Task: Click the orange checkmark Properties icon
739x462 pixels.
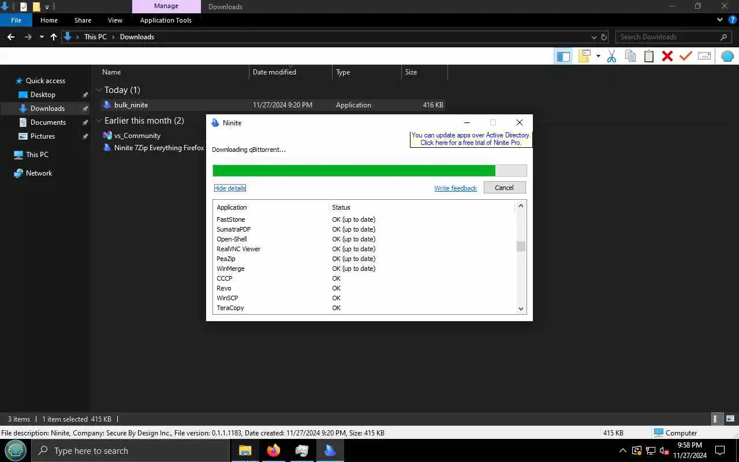Action: point(686,56)
